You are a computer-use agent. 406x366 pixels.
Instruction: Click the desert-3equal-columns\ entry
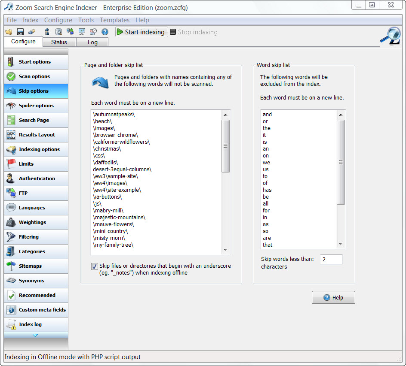pyautogui.click(x=122, y=169)
